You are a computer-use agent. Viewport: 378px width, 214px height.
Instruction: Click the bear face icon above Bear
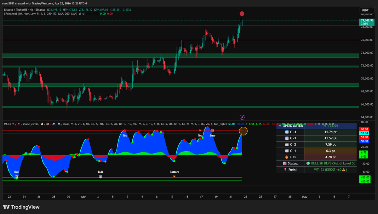pyautogui.click(x=212, y=131)
